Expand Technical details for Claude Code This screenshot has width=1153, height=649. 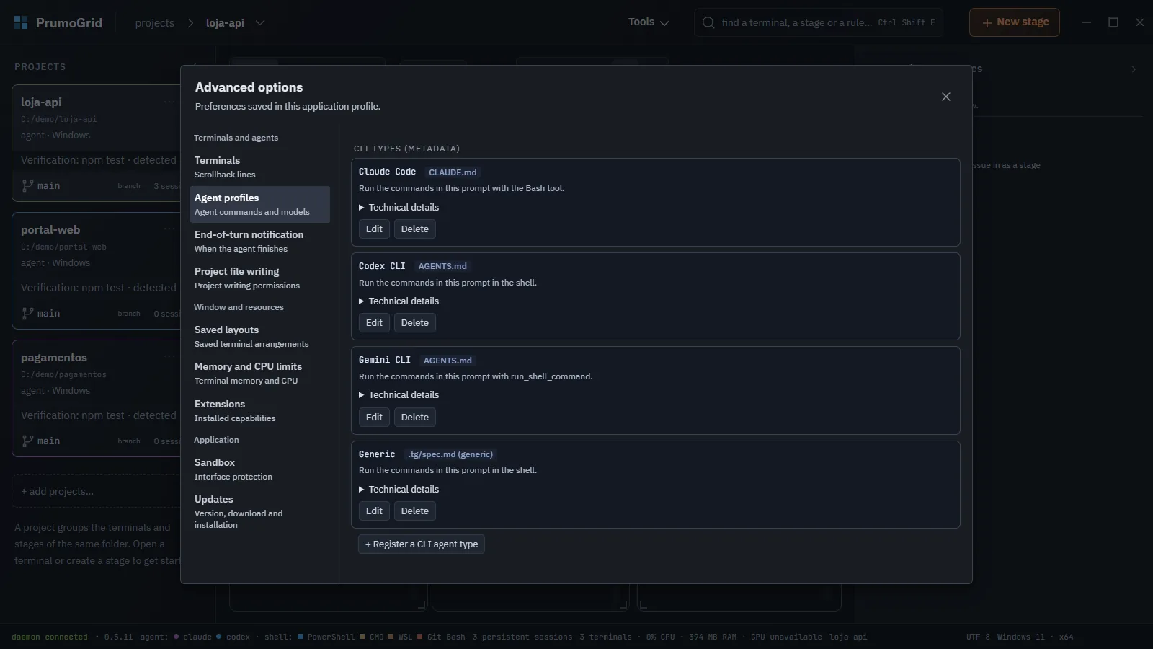pyautogui.click(x=399, y=207)
